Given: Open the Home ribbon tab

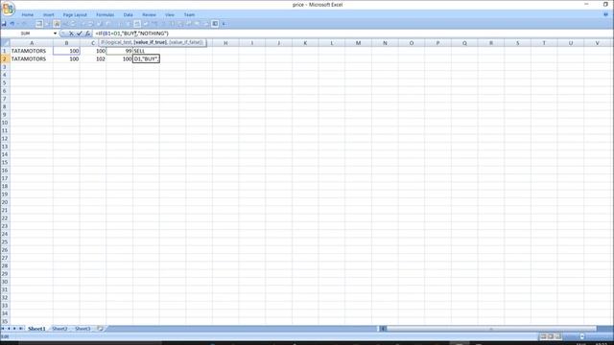Looking at the screenshot, I should pos(28,15).
